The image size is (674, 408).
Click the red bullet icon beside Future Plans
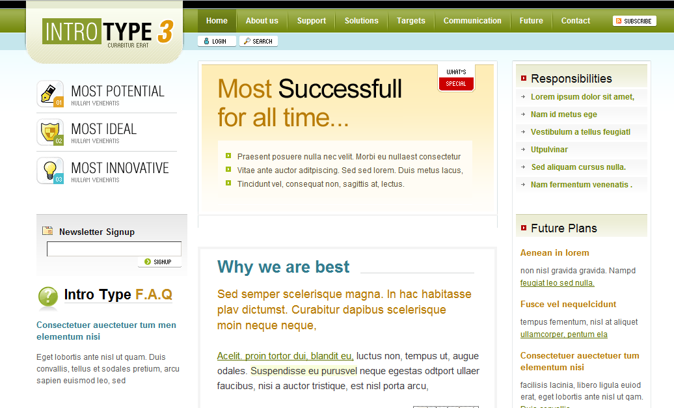[x=524, y=228]
